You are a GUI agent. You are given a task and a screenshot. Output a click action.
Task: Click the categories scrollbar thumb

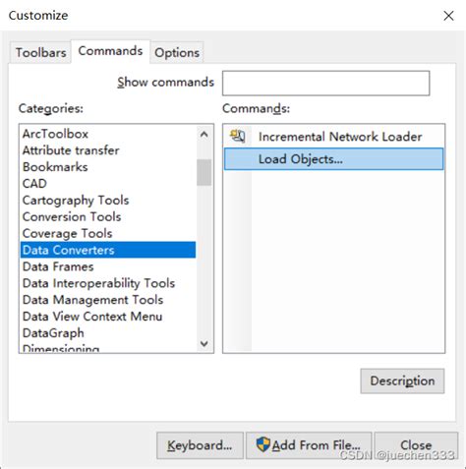tap(204, 172)
